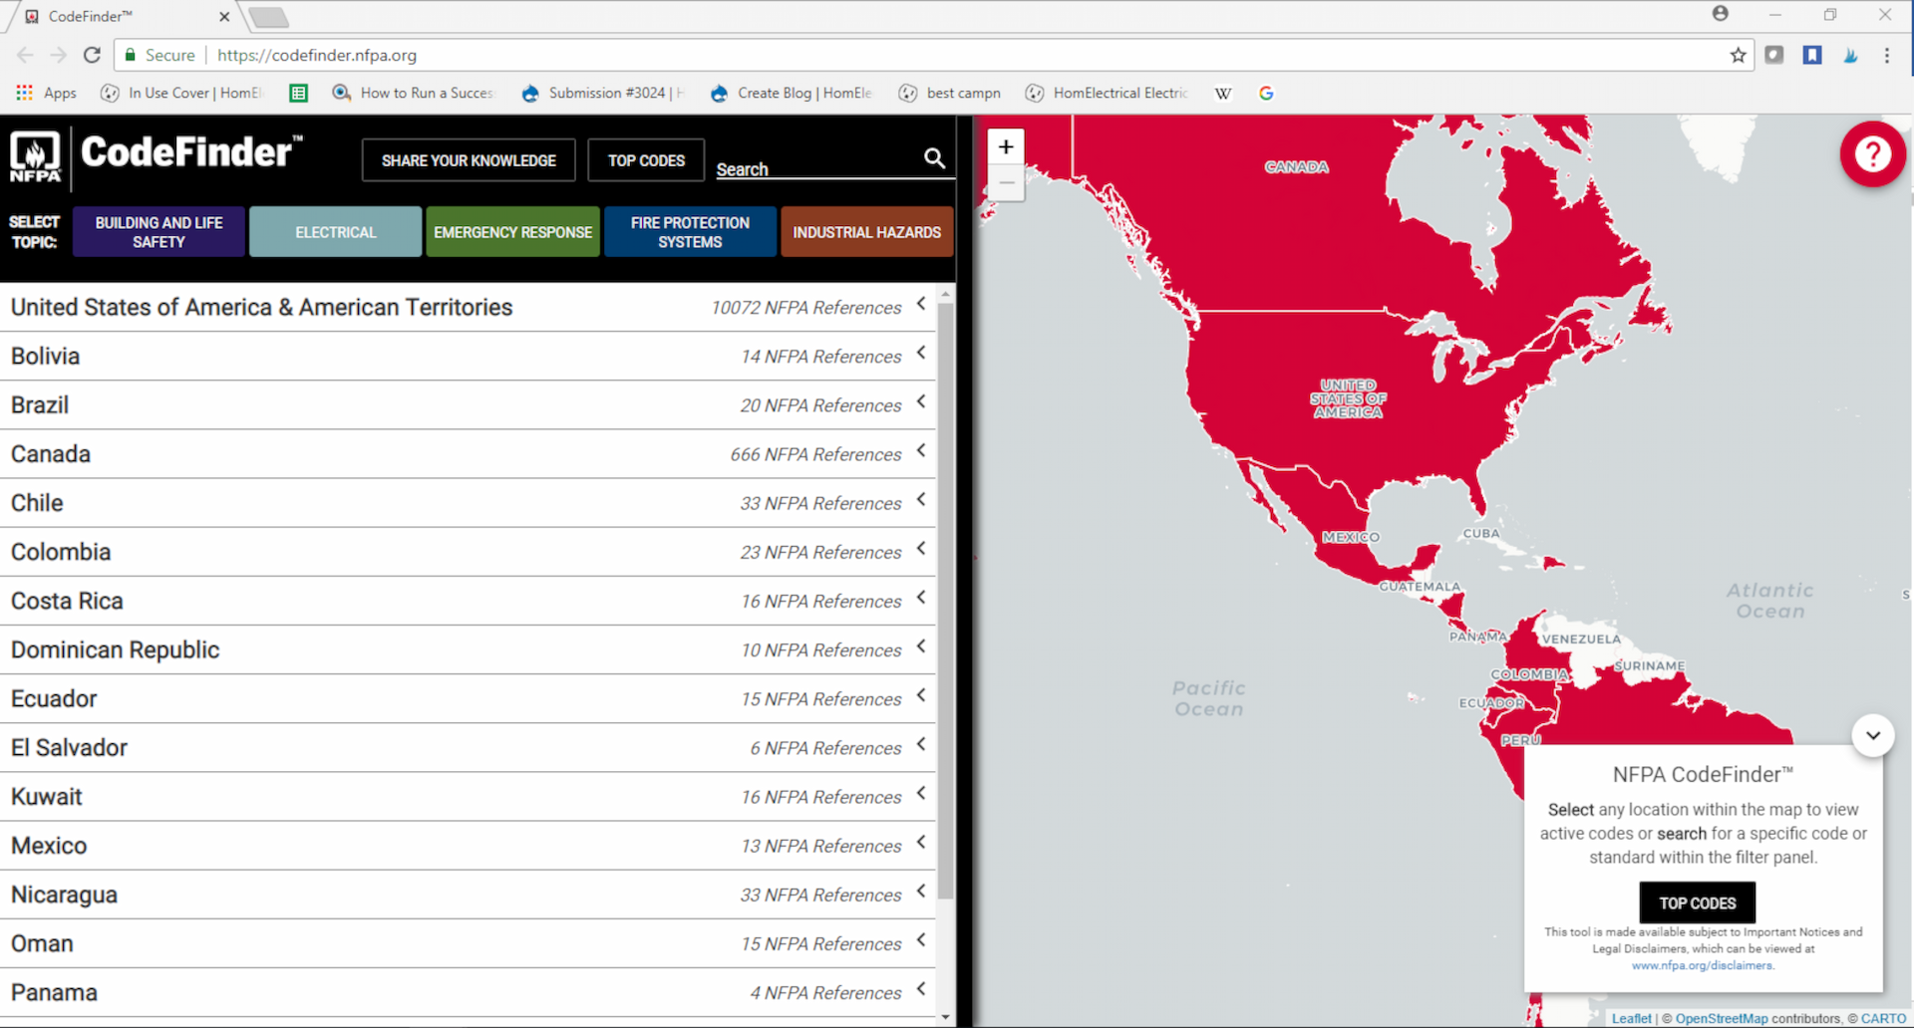Open the red help question mark button
Viewport: 1914px width, 1028px height.
pos(1872,154)
